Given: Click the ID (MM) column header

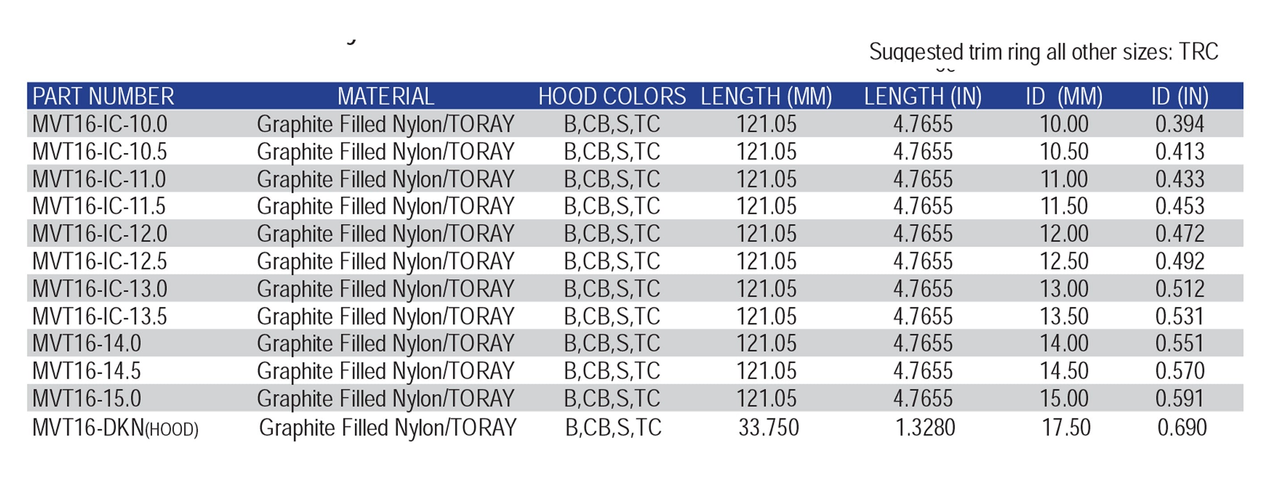Looking at the screenshot, I should [1063, 96].
